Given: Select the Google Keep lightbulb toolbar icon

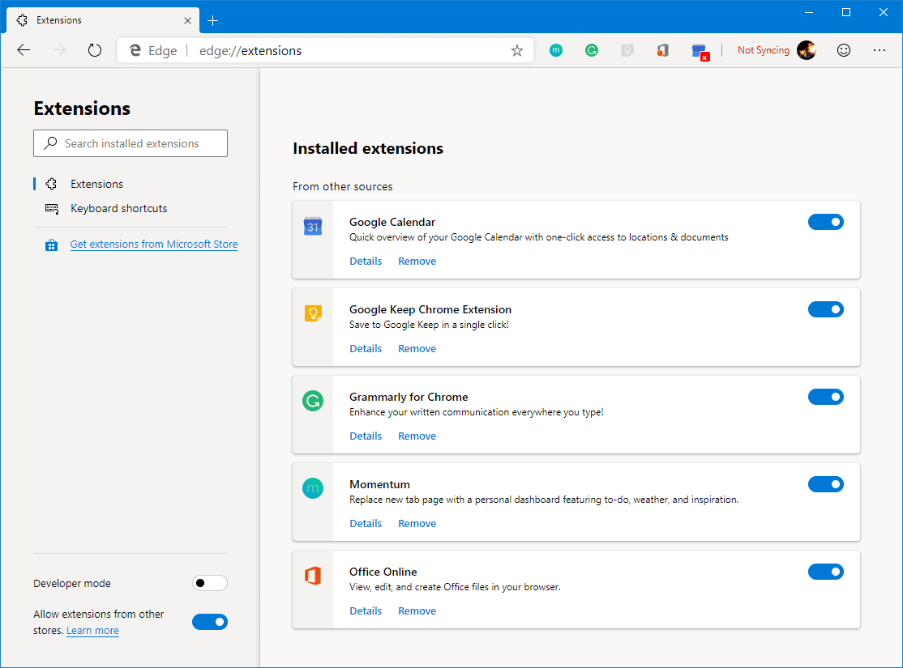Looking at the screenshot, I should click(627, 50).
